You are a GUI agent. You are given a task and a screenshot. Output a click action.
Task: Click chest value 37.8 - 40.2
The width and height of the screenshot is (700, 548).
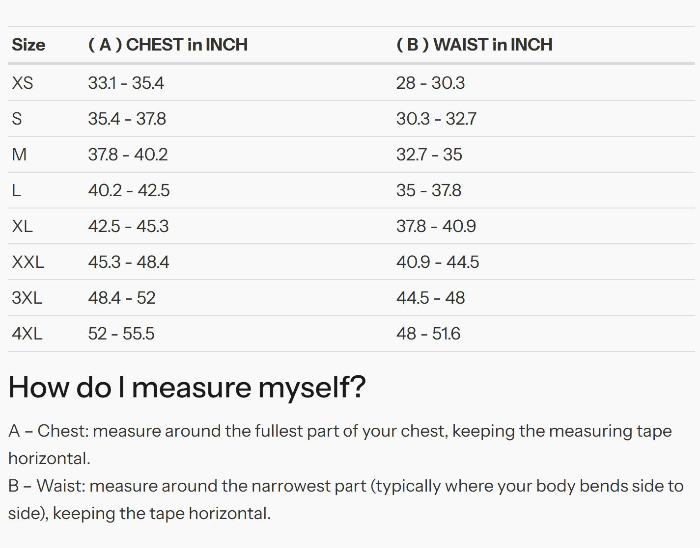pyautogui.click(x=128, y=155)
